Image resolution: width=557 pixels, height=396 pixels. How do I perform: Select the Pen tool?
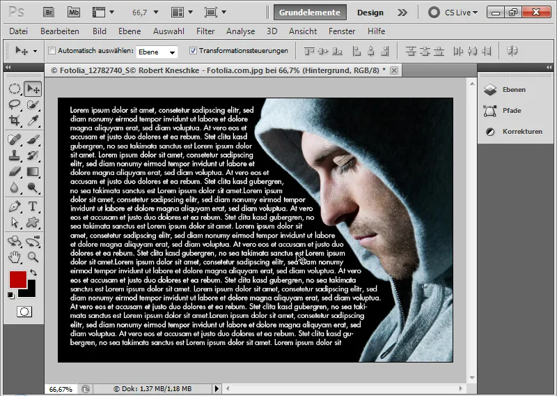(15, 206)
